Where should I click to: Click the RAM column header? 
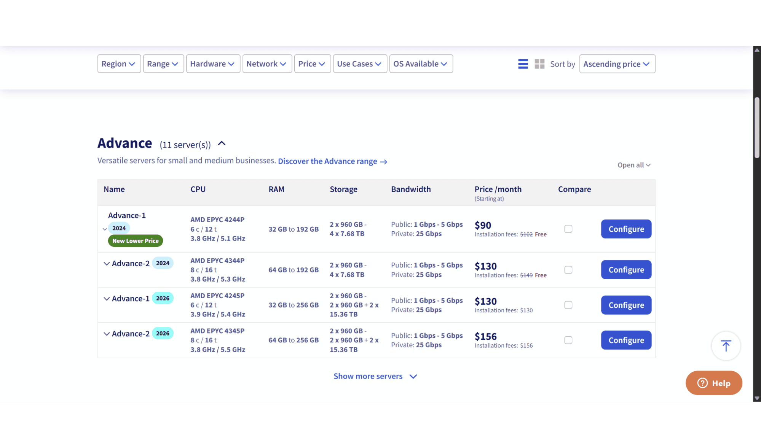276,189
